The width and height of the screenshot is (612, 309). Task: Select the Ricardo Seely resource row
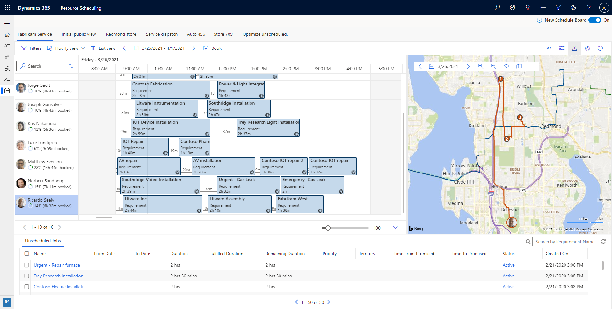point(46,205)
